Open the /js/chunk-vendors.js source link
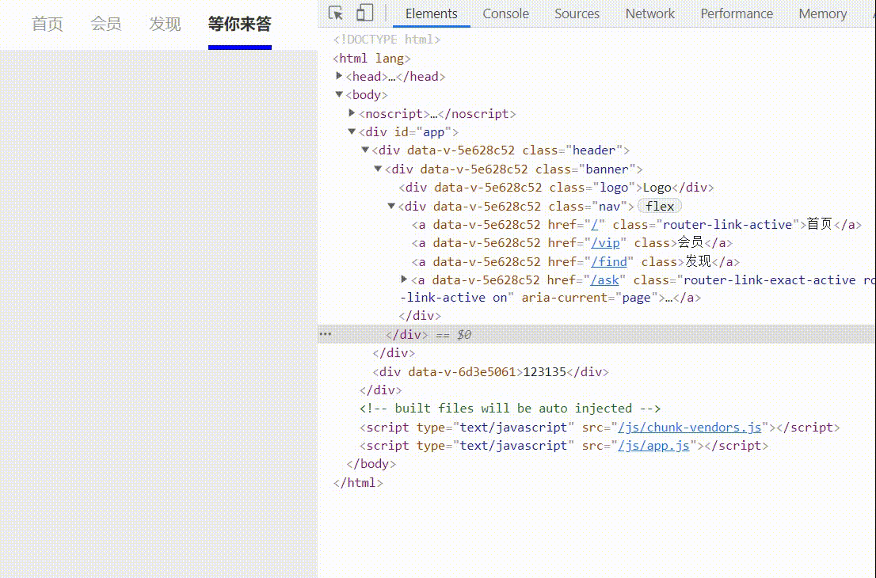The height and width of the screenshot is (578, 876). (689, 428)
